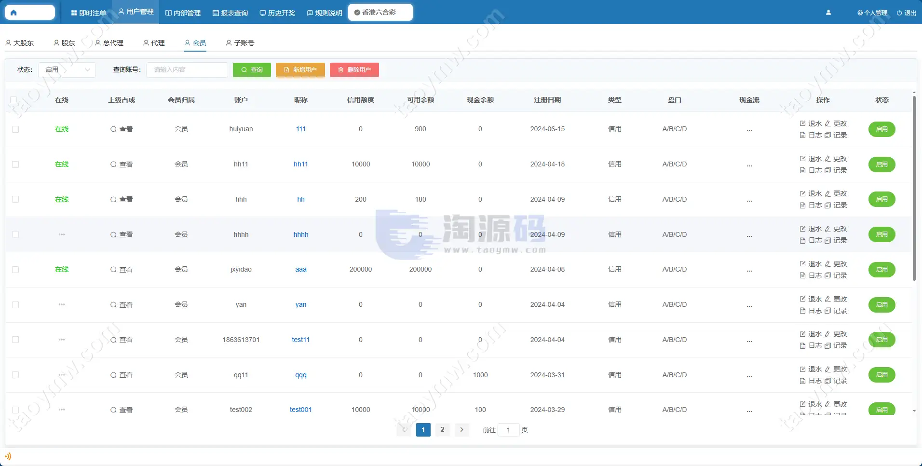
Task: Open 即时注单 menu
Action: coord(89,13)
